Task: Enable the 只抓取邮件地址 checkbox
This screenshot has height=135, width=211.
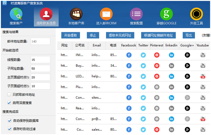Action: tap(10, 94)
